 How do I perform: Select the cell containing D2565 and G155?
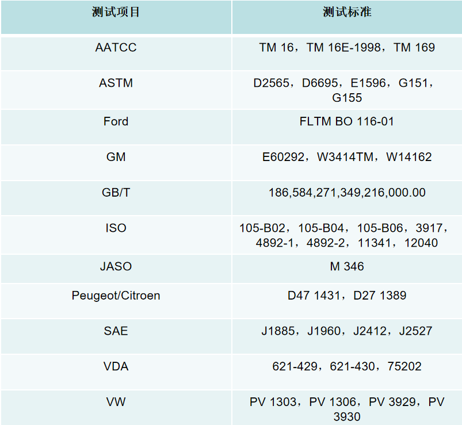click(x=347, y=90)
